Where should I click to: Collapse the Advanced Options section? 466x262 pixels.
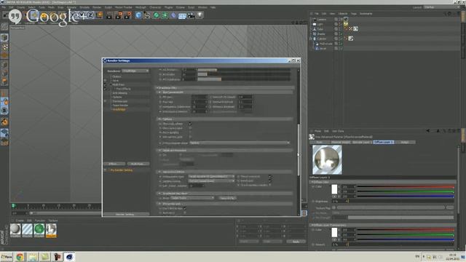coord(159,172)
